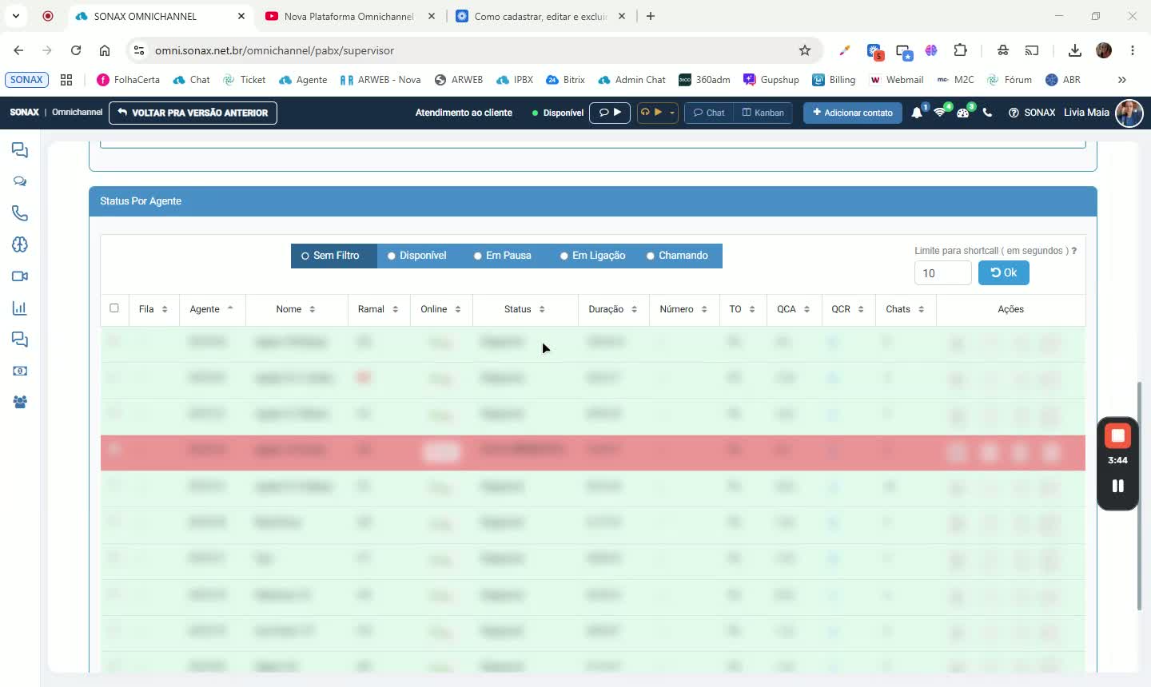
Task: Click the Adicionar contato button
Action: click(853, 113)
